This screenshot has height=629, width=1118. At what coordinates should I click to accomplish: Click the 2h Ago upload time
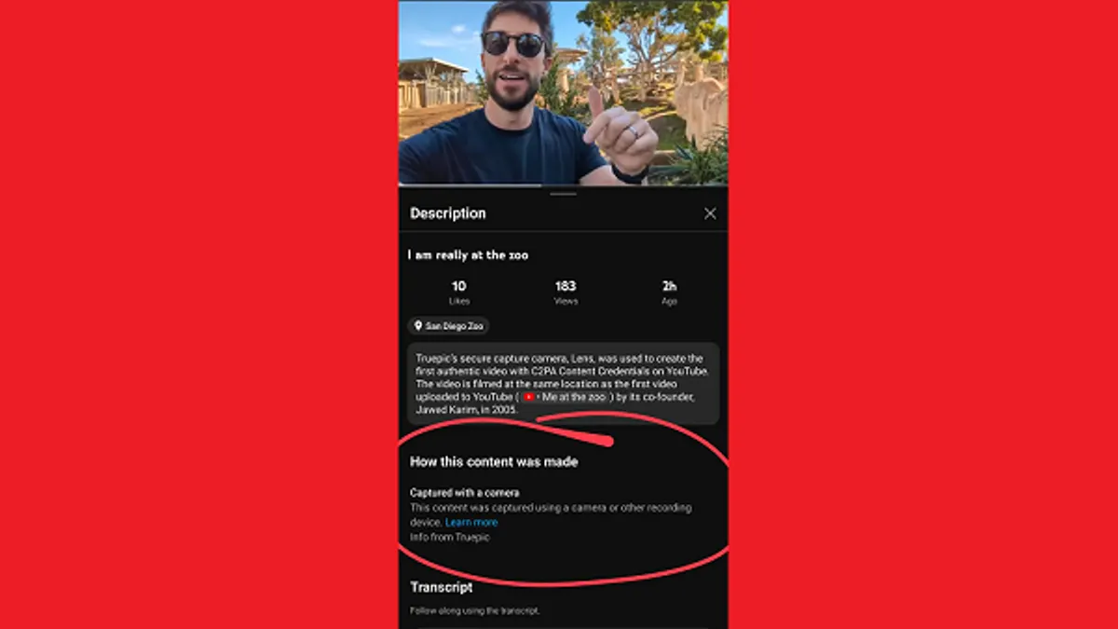tap(669, 293)
